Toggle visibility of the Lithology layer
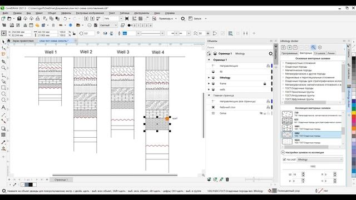Viewport: 356px width, 200px height. tap(213, 78)
